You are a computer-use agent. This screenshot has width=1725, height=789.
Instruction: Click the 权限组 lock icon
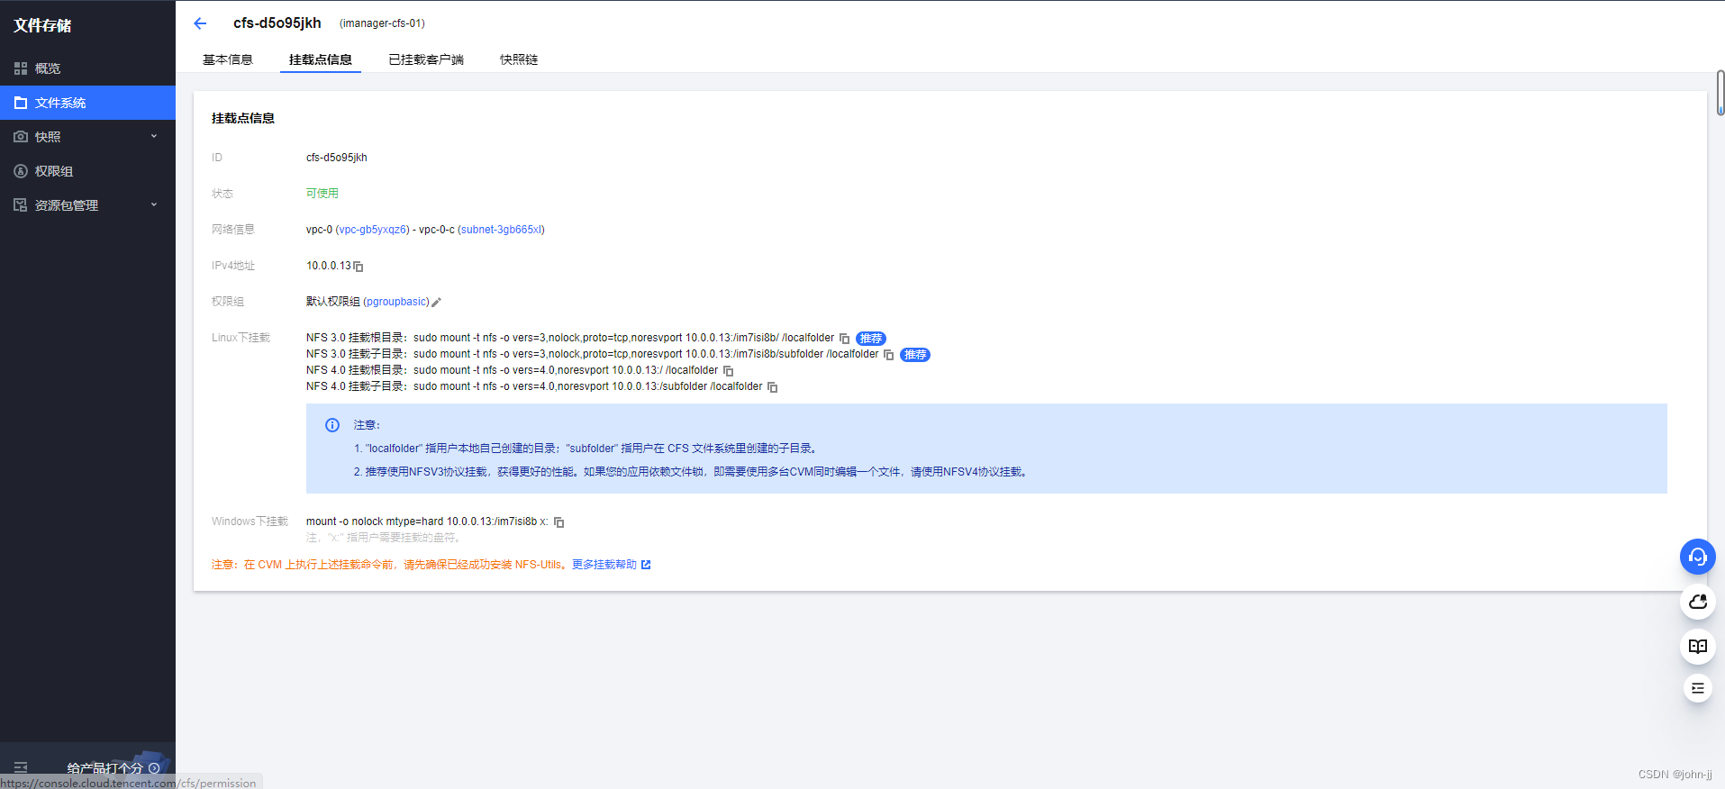(21, 171)
